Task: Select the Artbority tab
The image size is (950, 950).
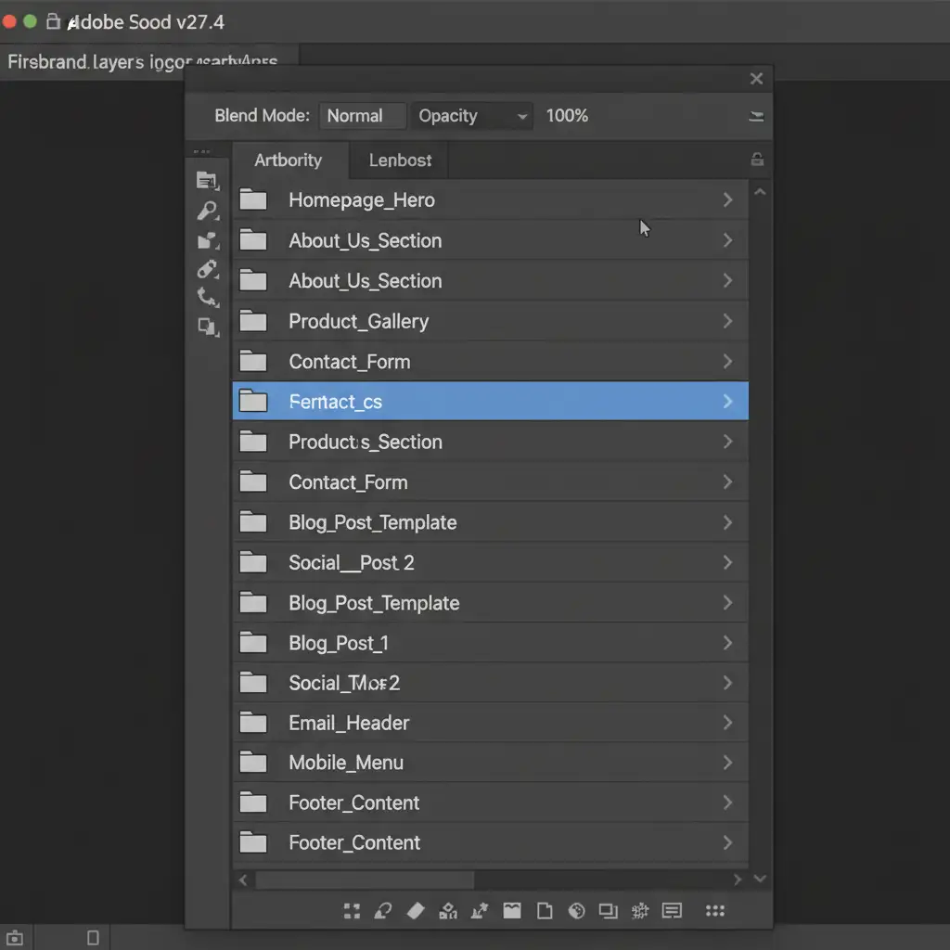Action: tap(289, 160)
